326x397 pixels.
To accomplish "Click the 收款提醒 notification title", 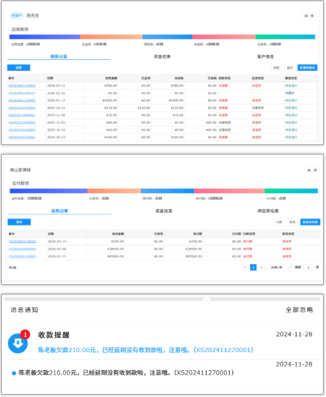I will point(54,335).
